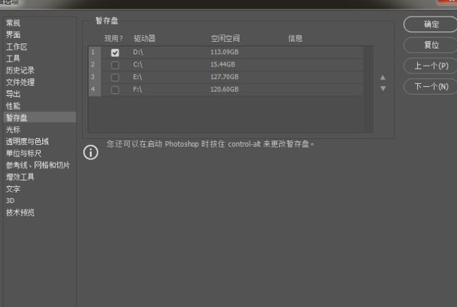This screenshot has height=307, width=457.
Task: Enable the F:\ scratch disk checkbox
Action: [x=115, y=90]
